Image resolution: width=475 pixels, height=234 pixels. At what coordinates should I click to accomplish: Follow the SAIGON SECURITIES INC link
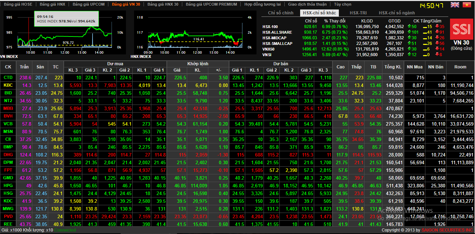click(448, 230)
